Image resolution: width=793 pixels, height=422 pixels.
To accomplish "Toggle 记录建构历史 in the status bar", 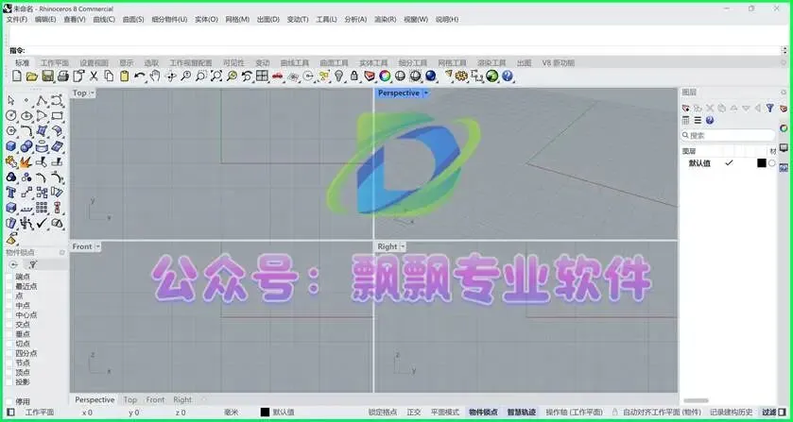I will [732, 413].
